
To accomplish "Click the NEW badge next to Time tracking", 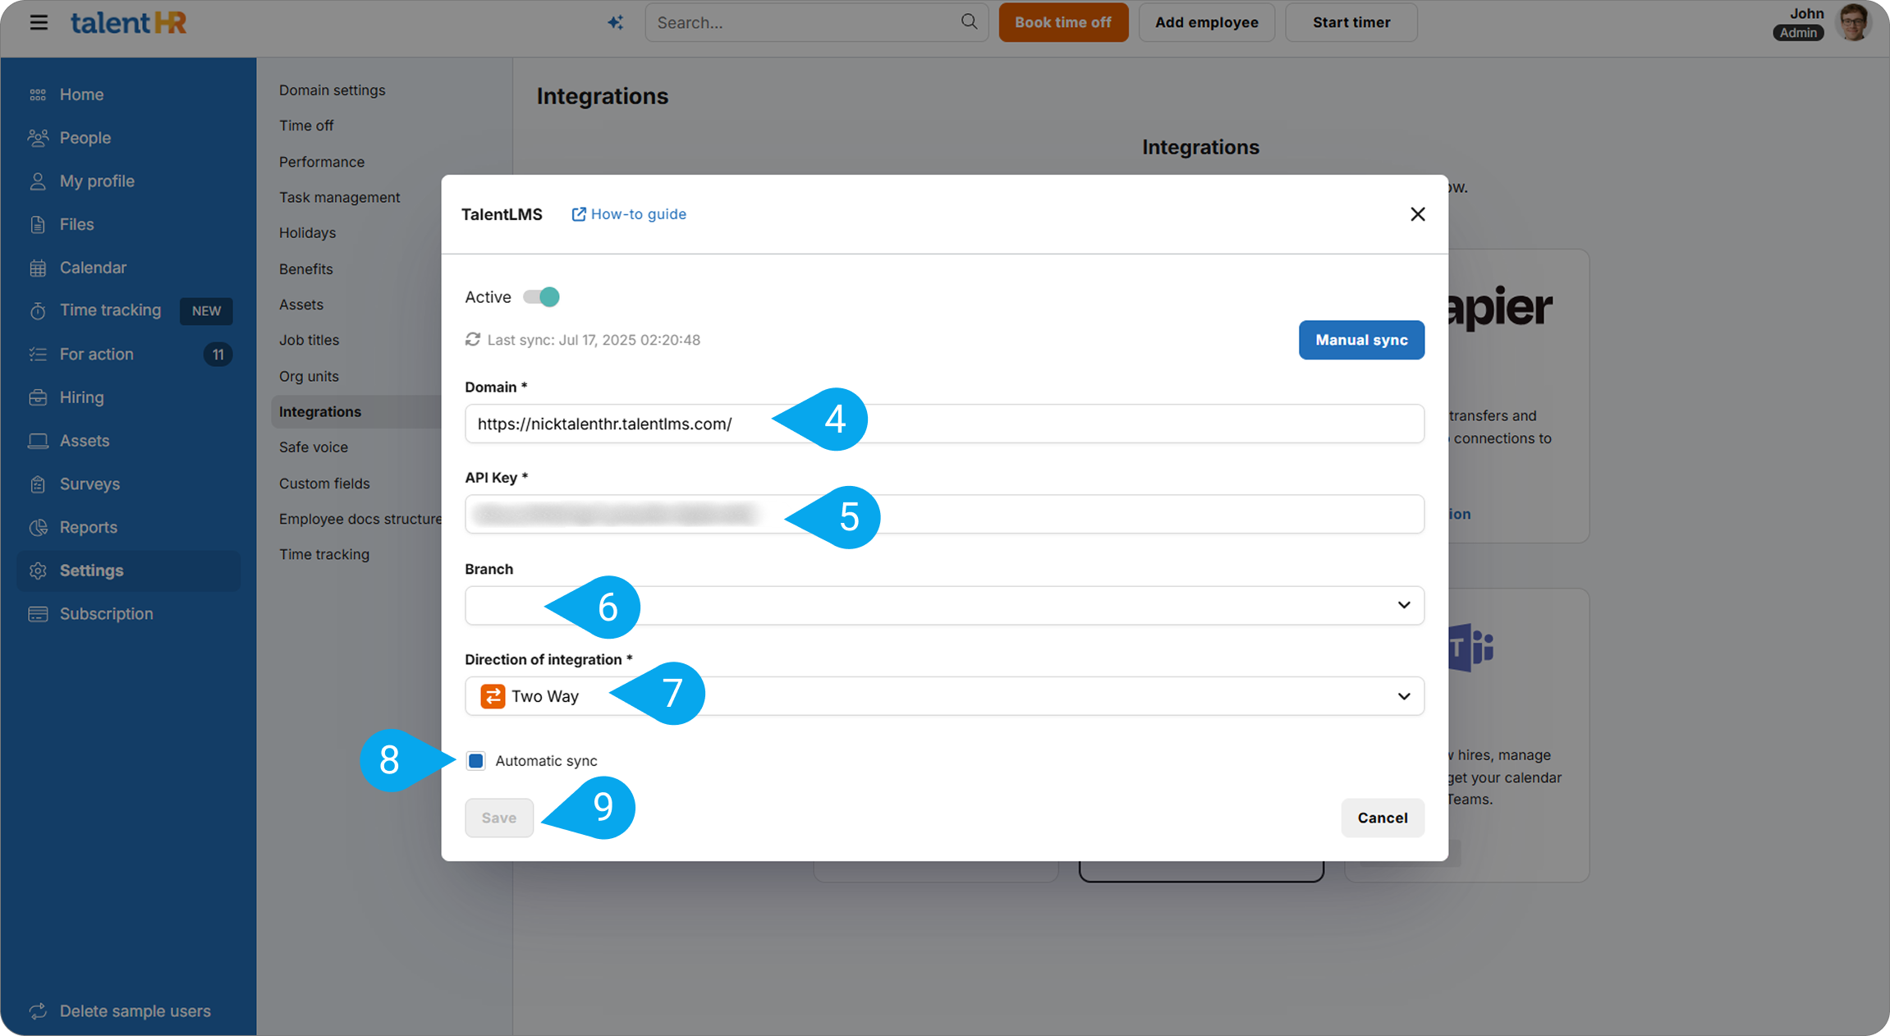I will click(x=206, y=311).
